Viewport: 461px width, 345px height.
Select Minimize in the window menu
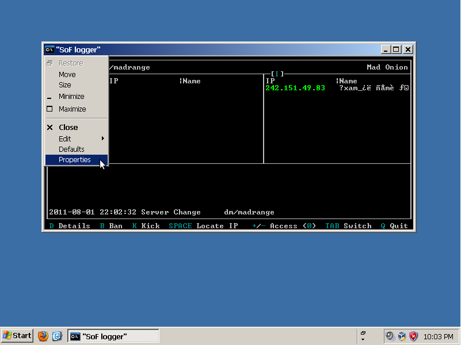point(77,96)
